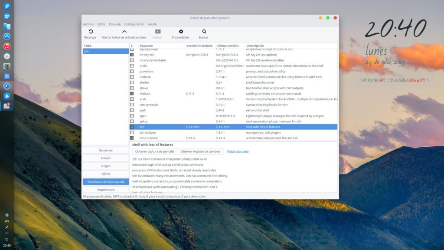
Task: Click the Recargar reload icon
Action: (90, 32)
